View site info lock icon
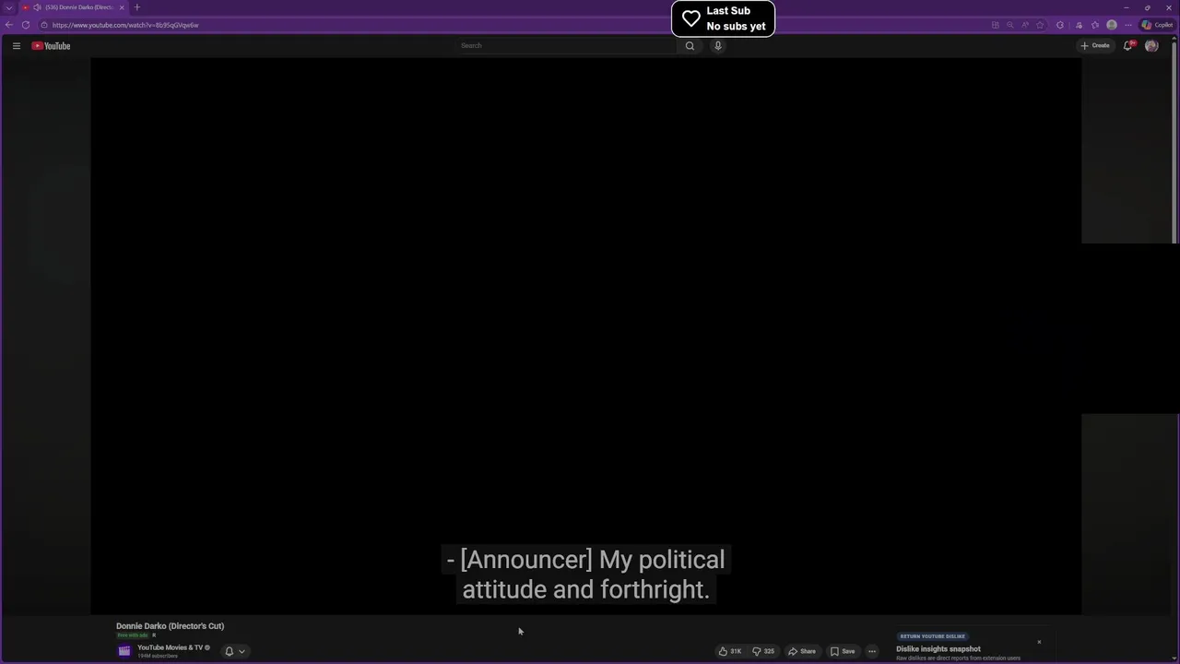This screenshot has height=664, width=1180. (43, 25)
